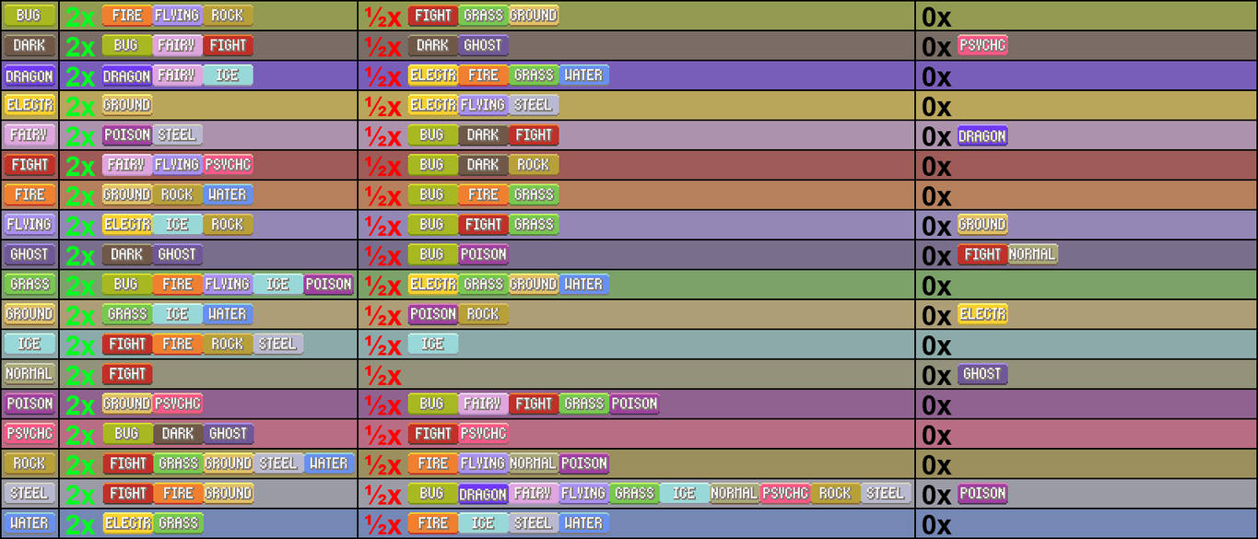Click PSYCHC badge in POISON row's 2x column
Screen dimensions: 1258x539
coord(177,404)
